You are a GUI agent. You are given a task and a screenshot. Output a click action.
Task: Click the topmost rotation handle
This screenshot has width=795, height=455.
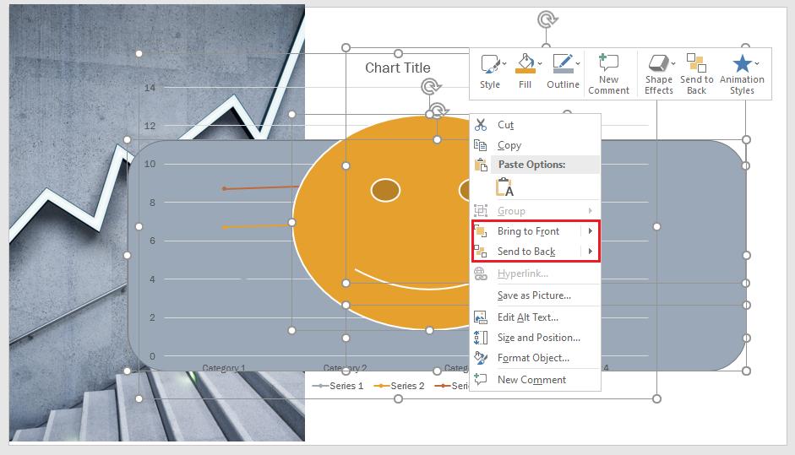[x=547, y=19]
